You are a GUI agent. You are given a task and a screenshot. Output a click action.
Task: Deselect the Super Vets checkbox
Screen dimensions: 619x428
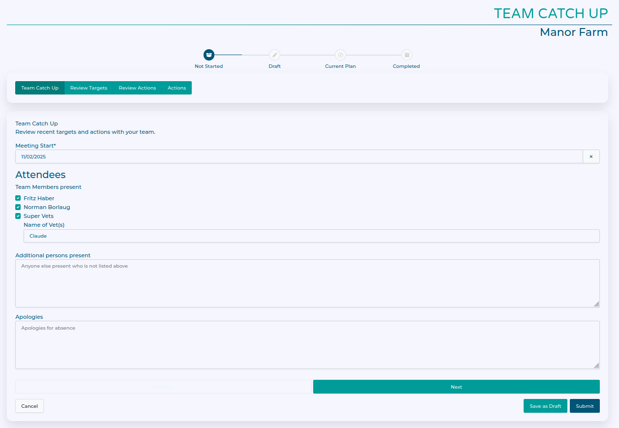[x=18, y=216]
